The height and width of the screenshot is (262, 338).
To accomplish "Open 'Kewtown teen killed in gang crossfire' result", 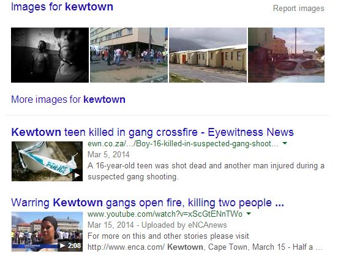I will coord(152,132).
